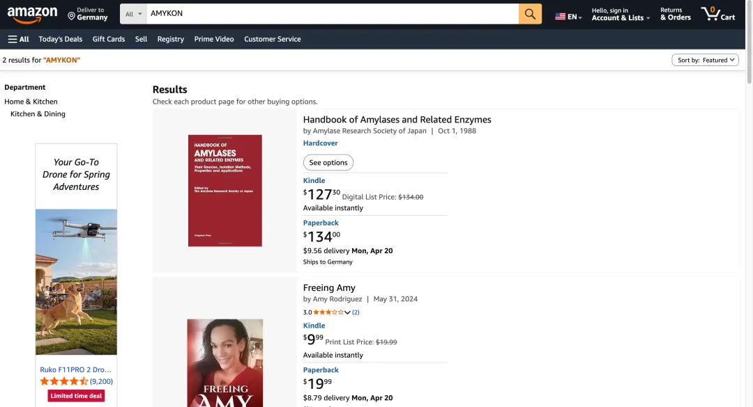This screenshot has height=407, width=753.
Task: Select the Kitchen & Dining department
Action: (x=38, y=114)
